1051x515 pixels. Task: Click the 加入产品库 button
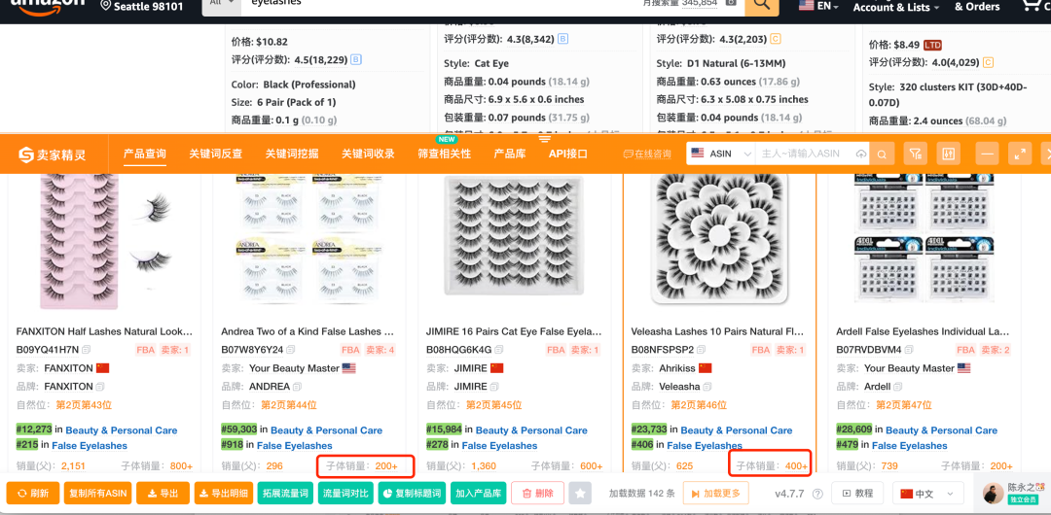pyautogui.click(x=479, y=494)
